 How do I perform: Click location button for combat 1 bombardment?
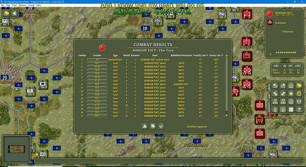click(x=97, y=60)
